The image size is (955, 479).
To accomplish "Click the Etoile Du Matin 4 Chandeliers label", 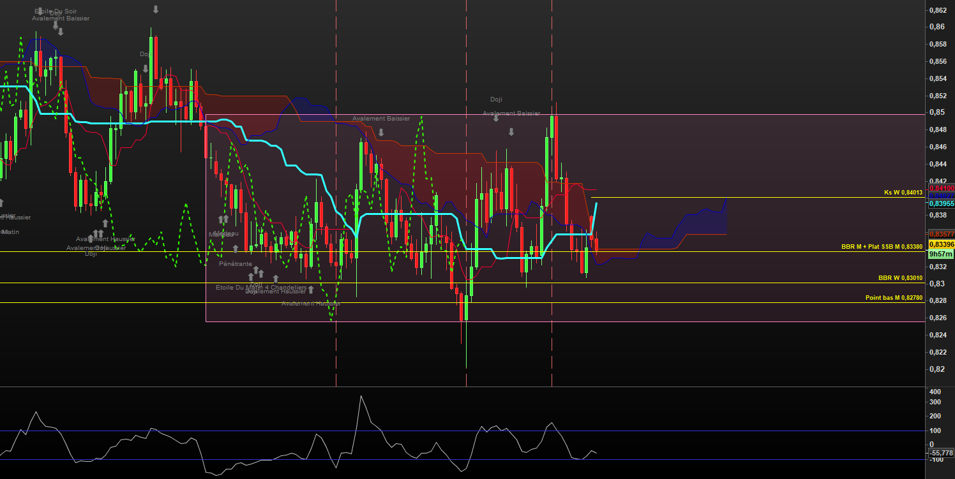I will pyautogui.click(x=261, y=288).
